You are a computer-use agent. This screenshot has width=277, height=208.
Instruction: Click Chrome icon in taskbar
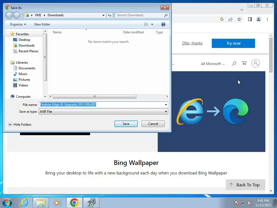click(x=74, y=203)
